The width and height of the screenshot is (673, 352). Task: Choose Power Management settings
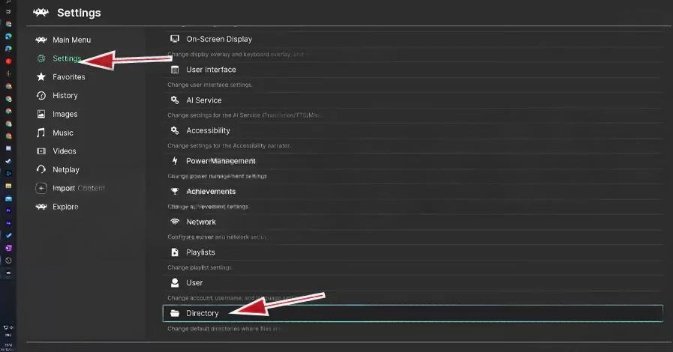coord(221,161)
